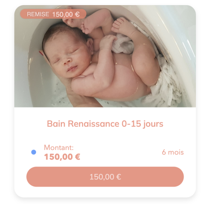The width and height of the screenshot is (201, 204).
Task: Click the white washcloth in the baby's hand
Action: 122,44
